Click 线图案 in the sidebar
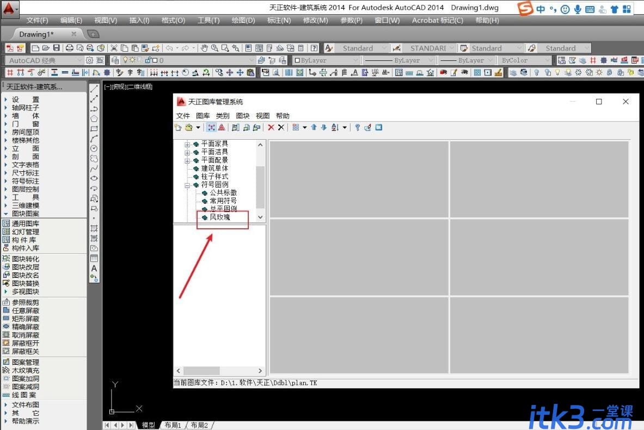 (x=24, y=395)
